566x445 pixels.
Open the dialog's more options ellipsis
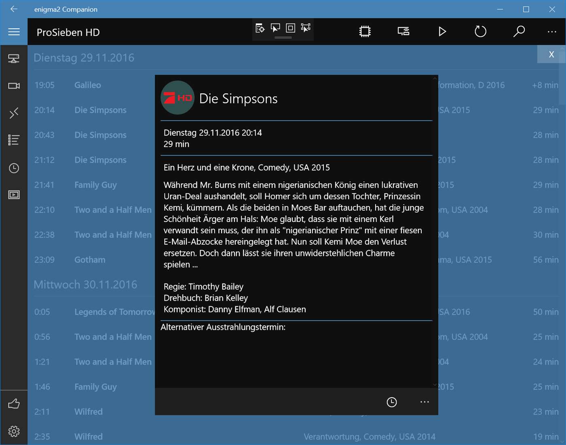(424, 402)
